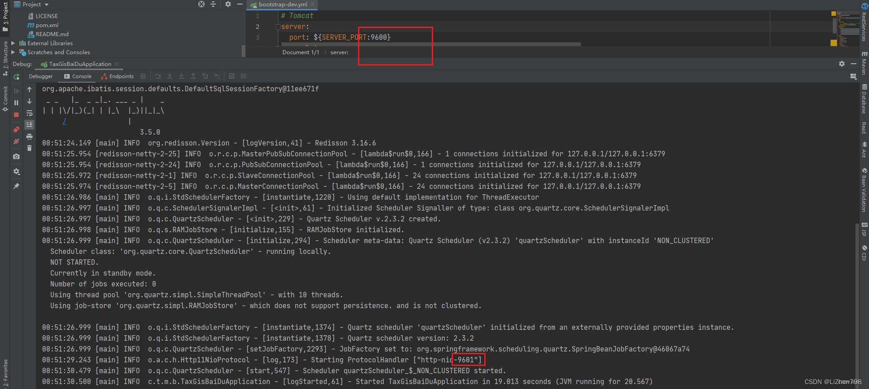Screen dimensions: 869x389
Task: Click Step Out icon
Action: (x=193, y=76)
